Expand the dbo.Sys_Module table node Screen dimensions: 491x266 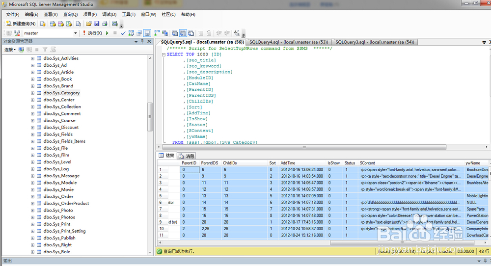click(32, 183)
